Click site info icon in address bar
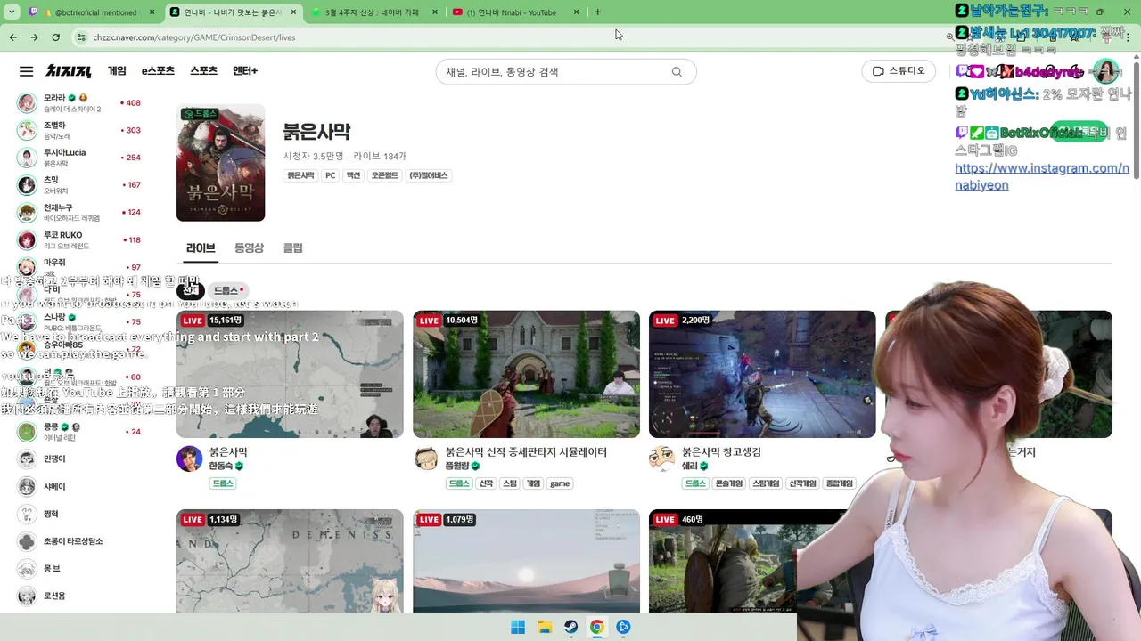Screen dimensions: 1141x641 coord(82,37)
